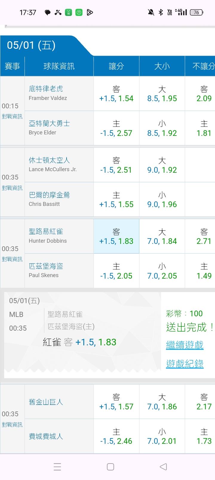Tap the 大小 column header
Image resolution: width=215 pixels, height=480 pixels.
click(162, 66)
